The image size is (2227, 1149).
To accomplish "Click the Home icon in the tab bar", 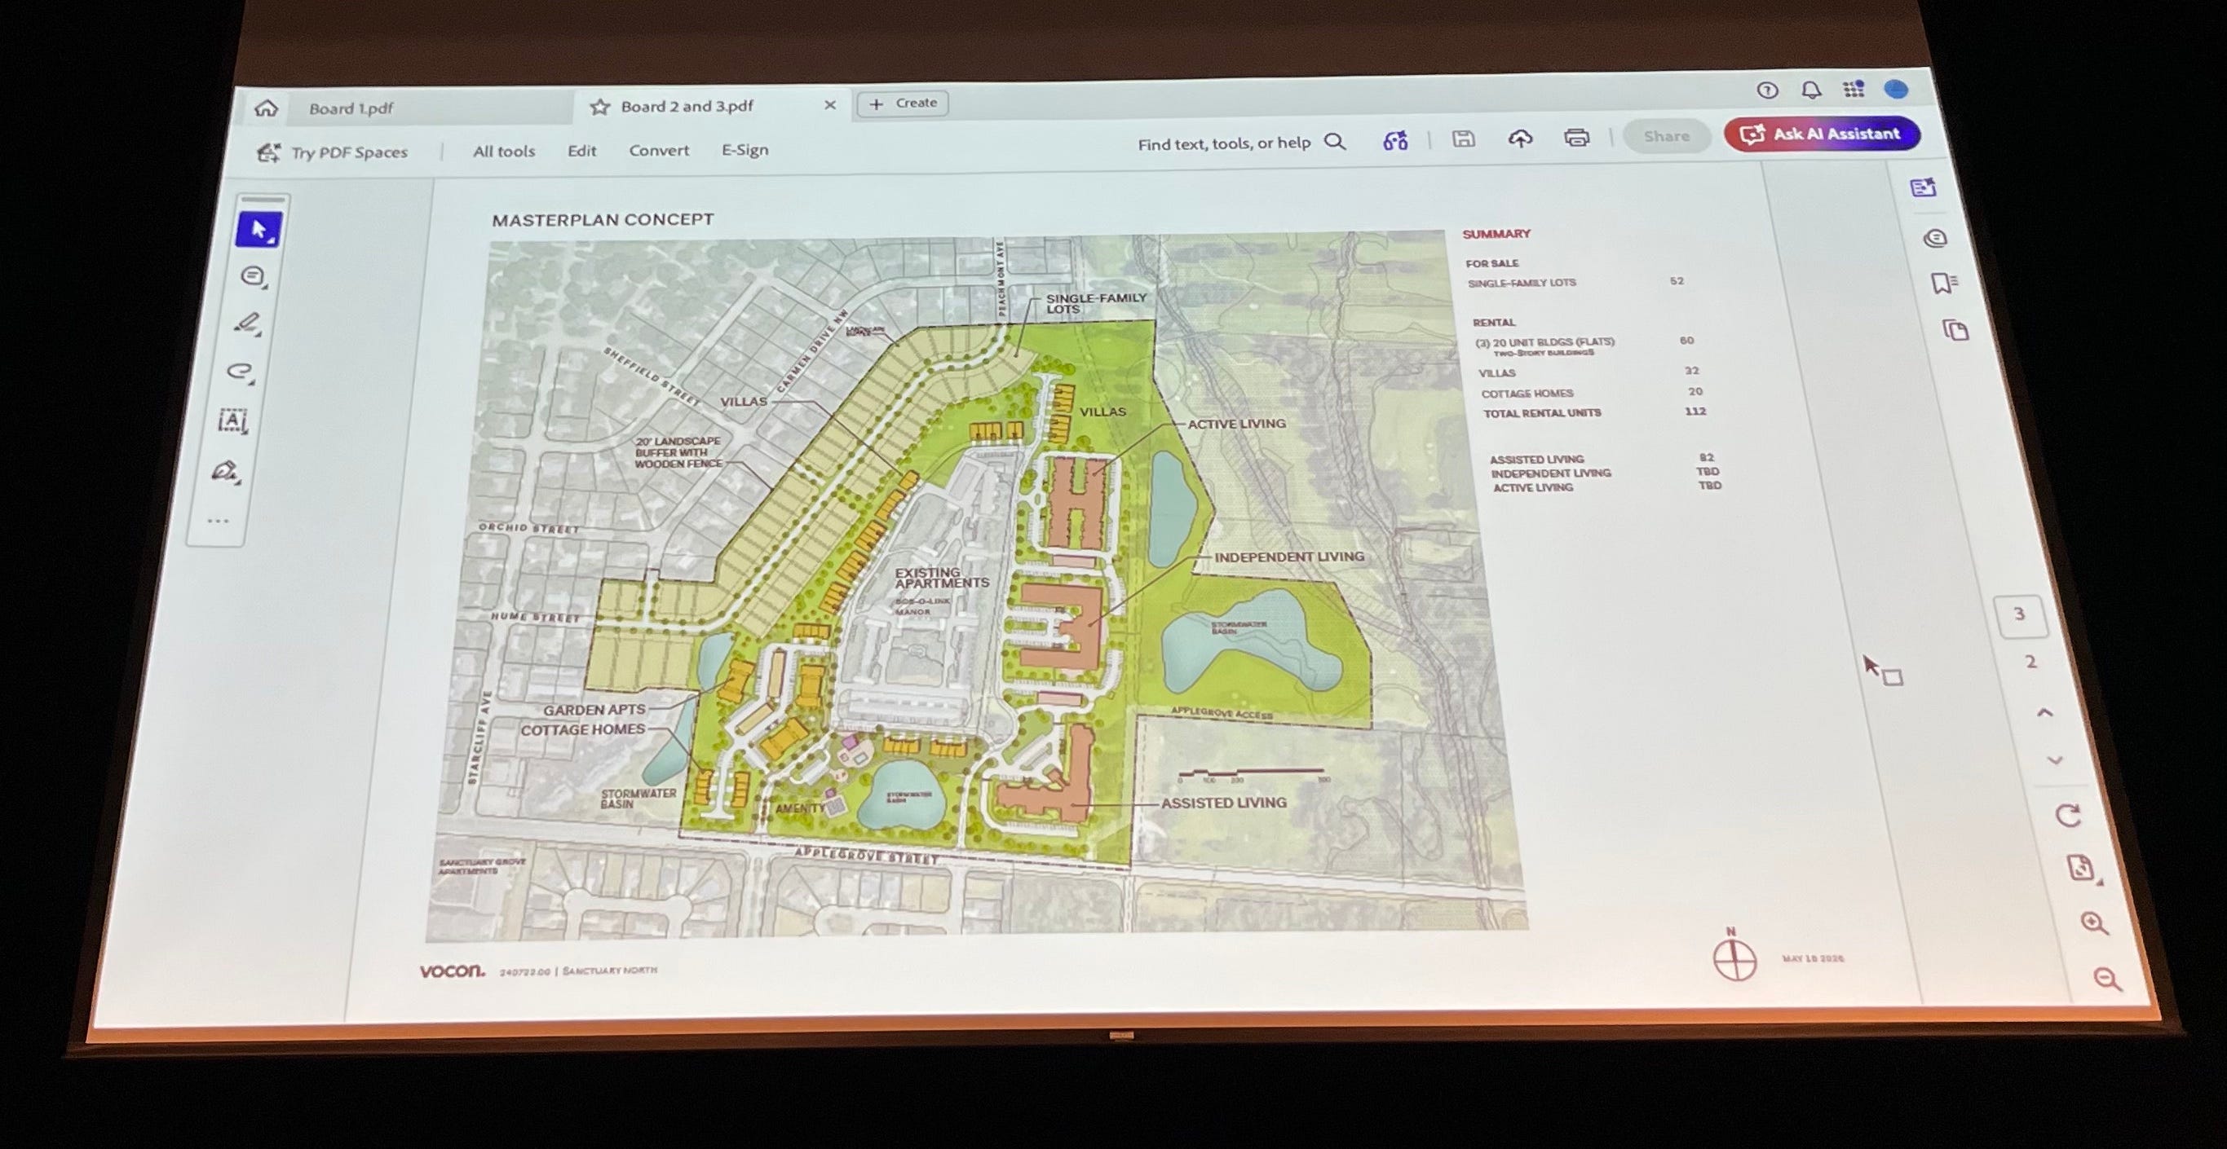I will [x=267, y=108].
